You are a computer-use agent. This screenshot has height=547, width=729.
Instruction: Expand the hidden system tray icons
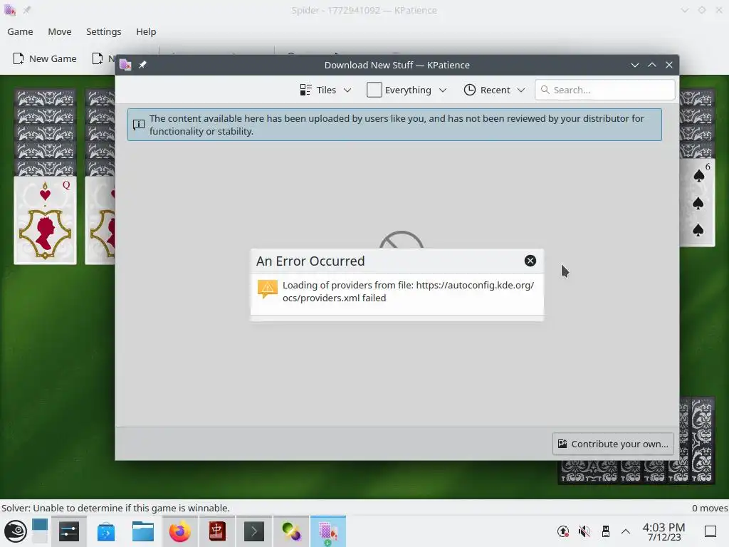[626, 531]
